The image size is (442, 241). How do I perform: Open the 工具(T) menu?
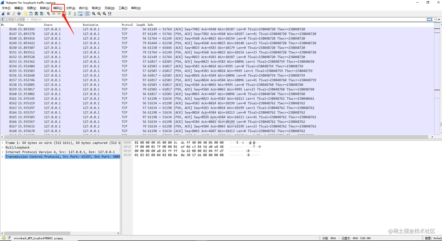123,8
